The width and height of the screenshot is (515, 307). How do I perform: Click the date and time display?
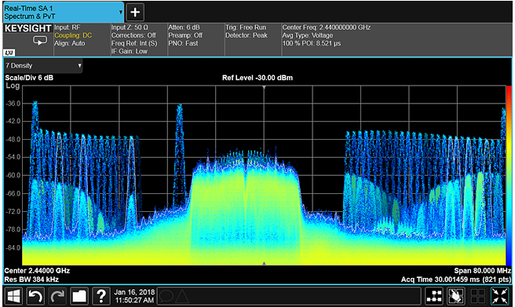(134, 296)
